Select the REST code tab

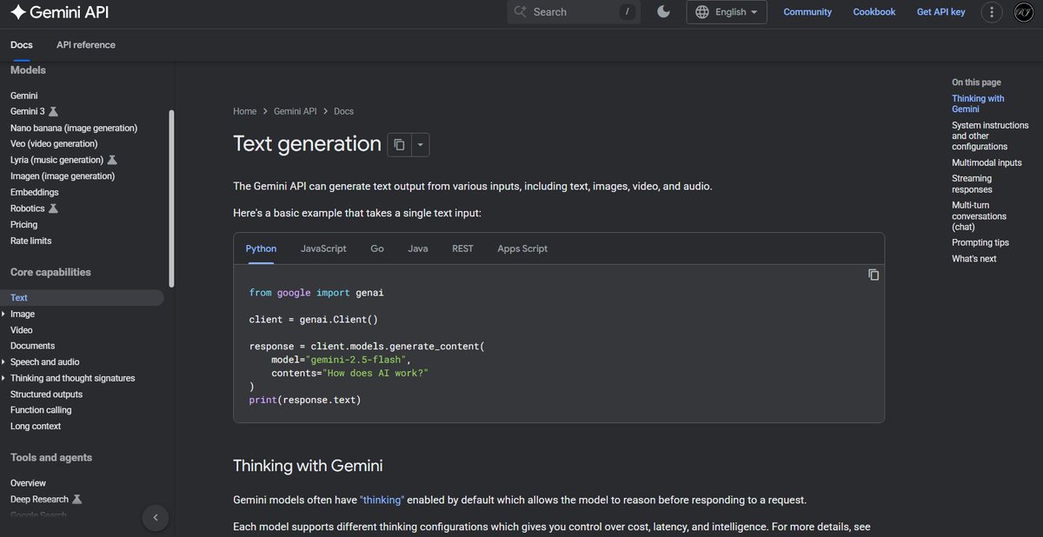pyautogui.click(x=462, y=249)
